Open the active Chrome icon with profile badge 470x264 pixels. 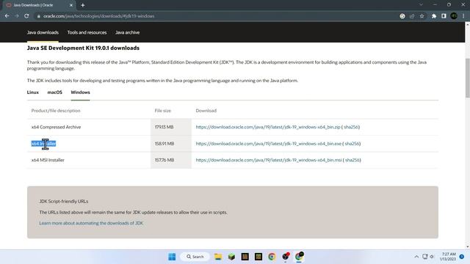tap(299, 256)
